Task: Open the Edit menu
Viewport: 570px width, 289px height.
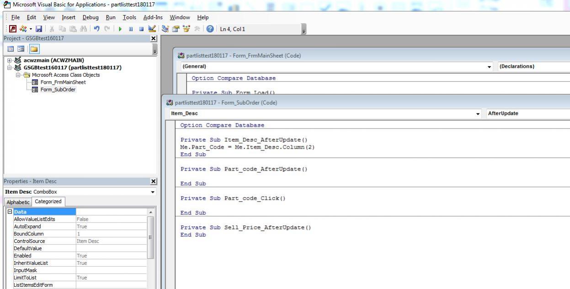Action: point(31,17)
